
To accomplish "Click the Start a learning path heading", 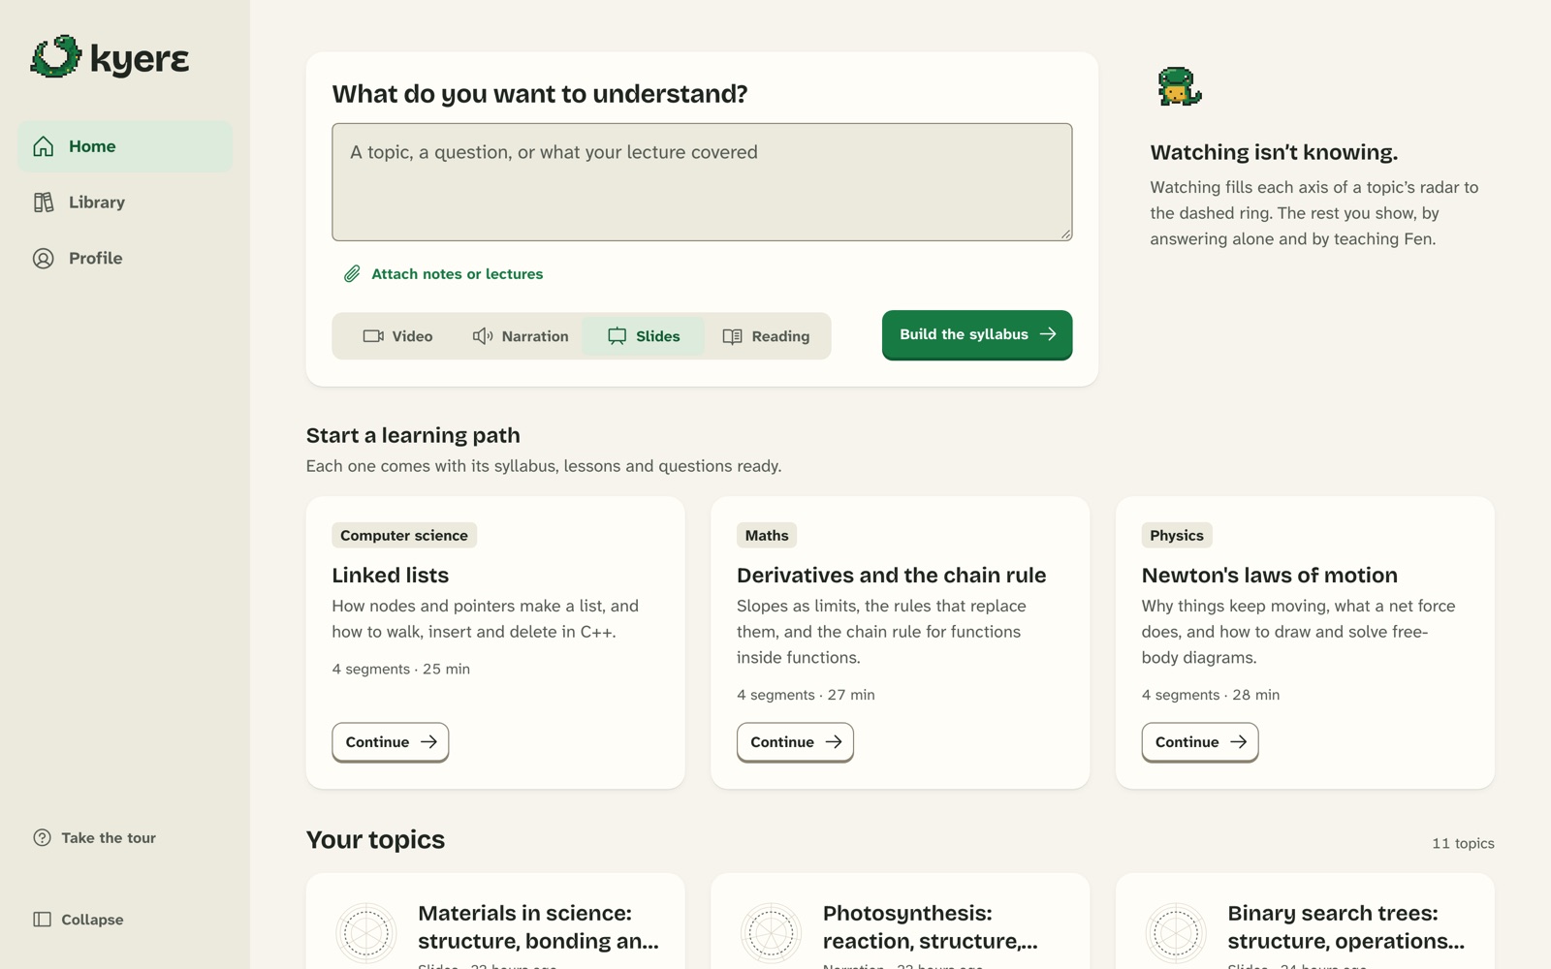I will pos(413,436).
